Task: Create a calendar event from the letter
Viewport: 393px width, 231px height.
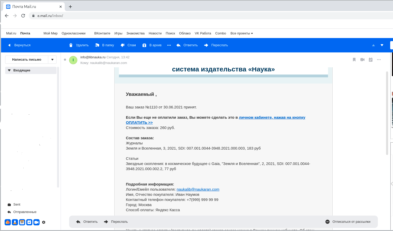Action: pyautogui.click(x=371, y=60)
